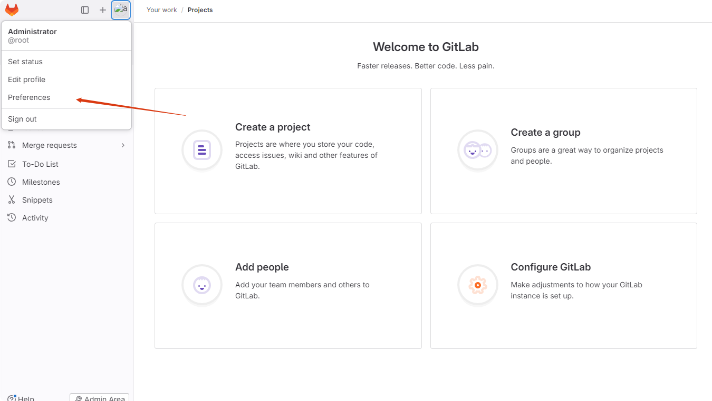Click Your work breadcrumb
This screenshot has height=401, width=712.
(162, 10)
